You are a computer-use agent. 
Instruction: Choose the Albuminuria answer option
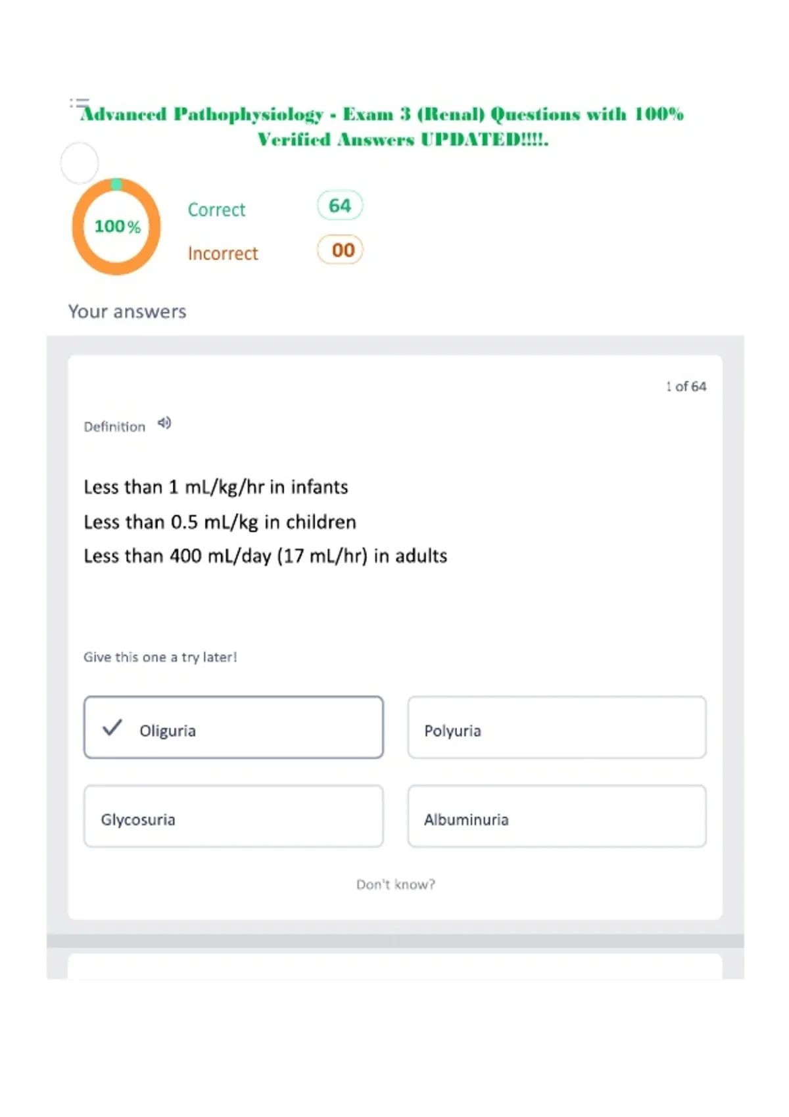557,816
